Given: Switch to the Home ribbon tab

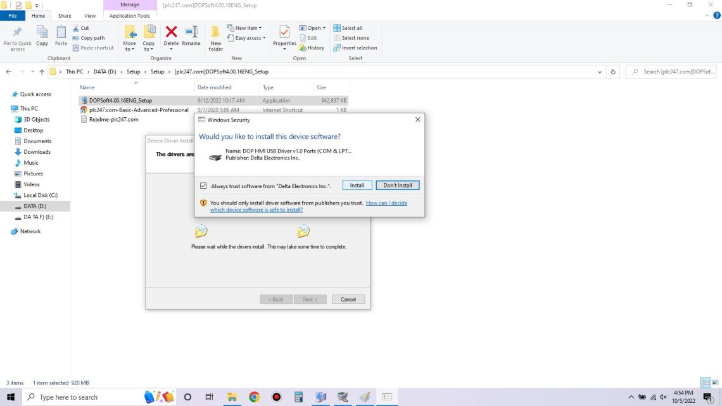Looking at the screenshot, I should point(38,16).
